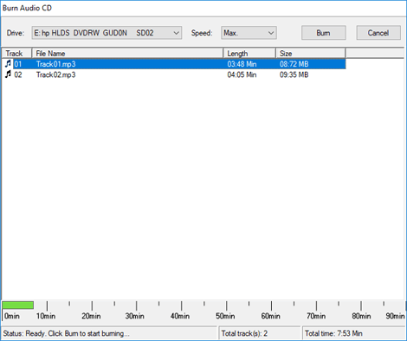Sort tracks by Length column header
The height and width of the screenshot is (341, 407).
point(249,54)
